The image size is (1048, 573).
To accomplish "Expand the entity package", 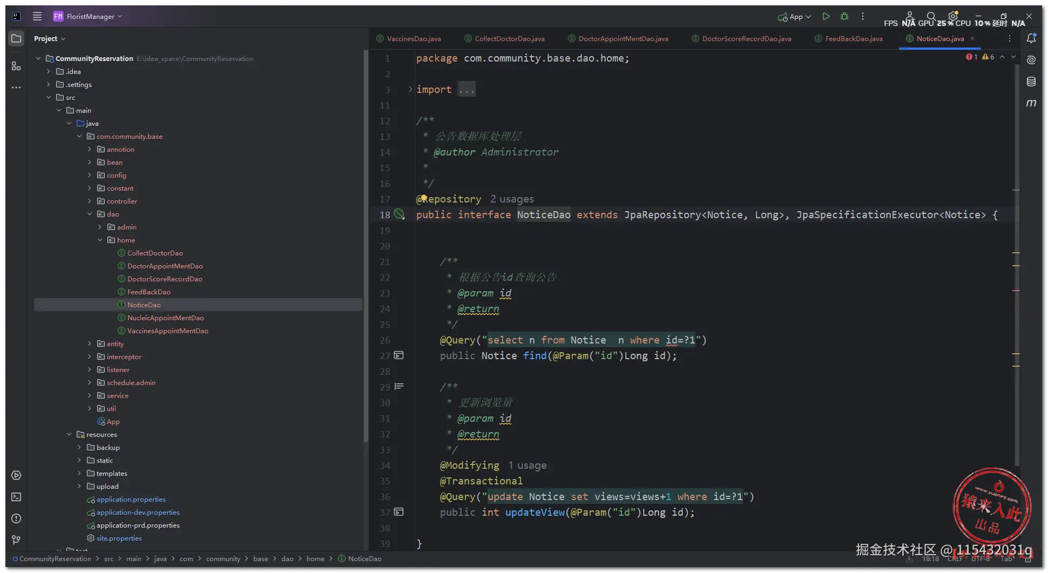I will tap(90, 343).
